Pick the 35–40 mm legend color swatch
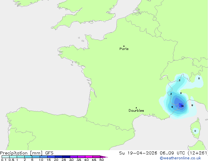 [81, 157]
